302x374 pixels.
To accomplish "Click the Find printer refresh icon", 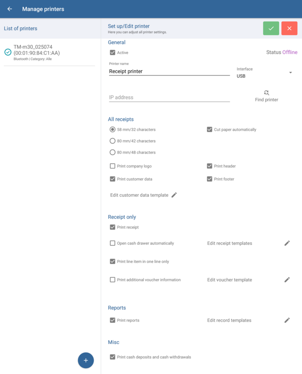I will (267, 93).
